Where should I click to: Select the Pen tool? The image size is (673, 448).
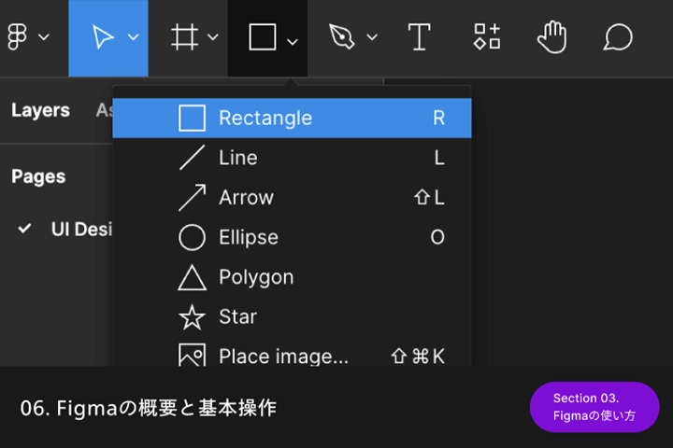click(x=342, y=37)
